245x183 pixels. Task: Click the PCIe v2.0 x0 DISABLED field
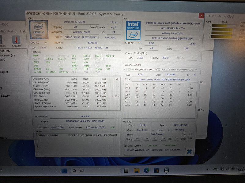172,38
